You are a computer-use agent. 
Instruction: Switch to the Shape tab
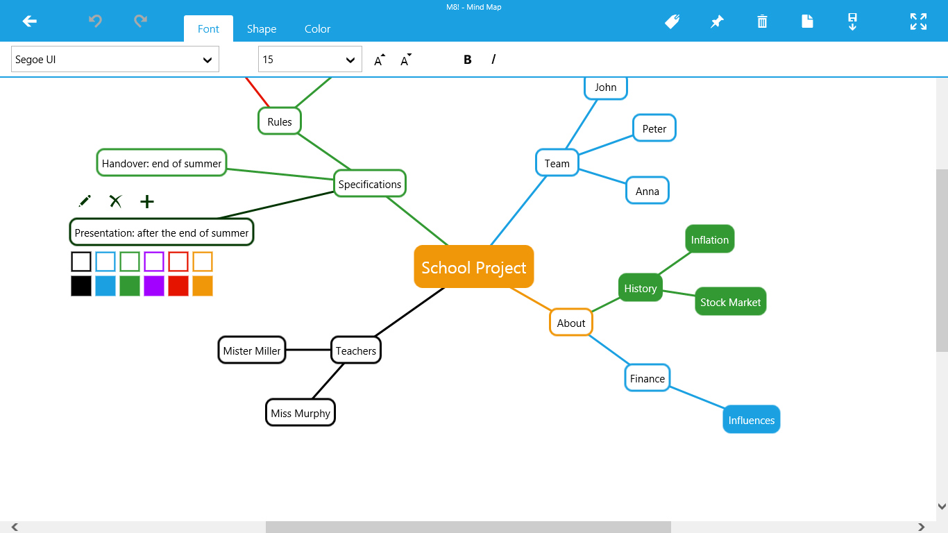(x=262, y=28)
